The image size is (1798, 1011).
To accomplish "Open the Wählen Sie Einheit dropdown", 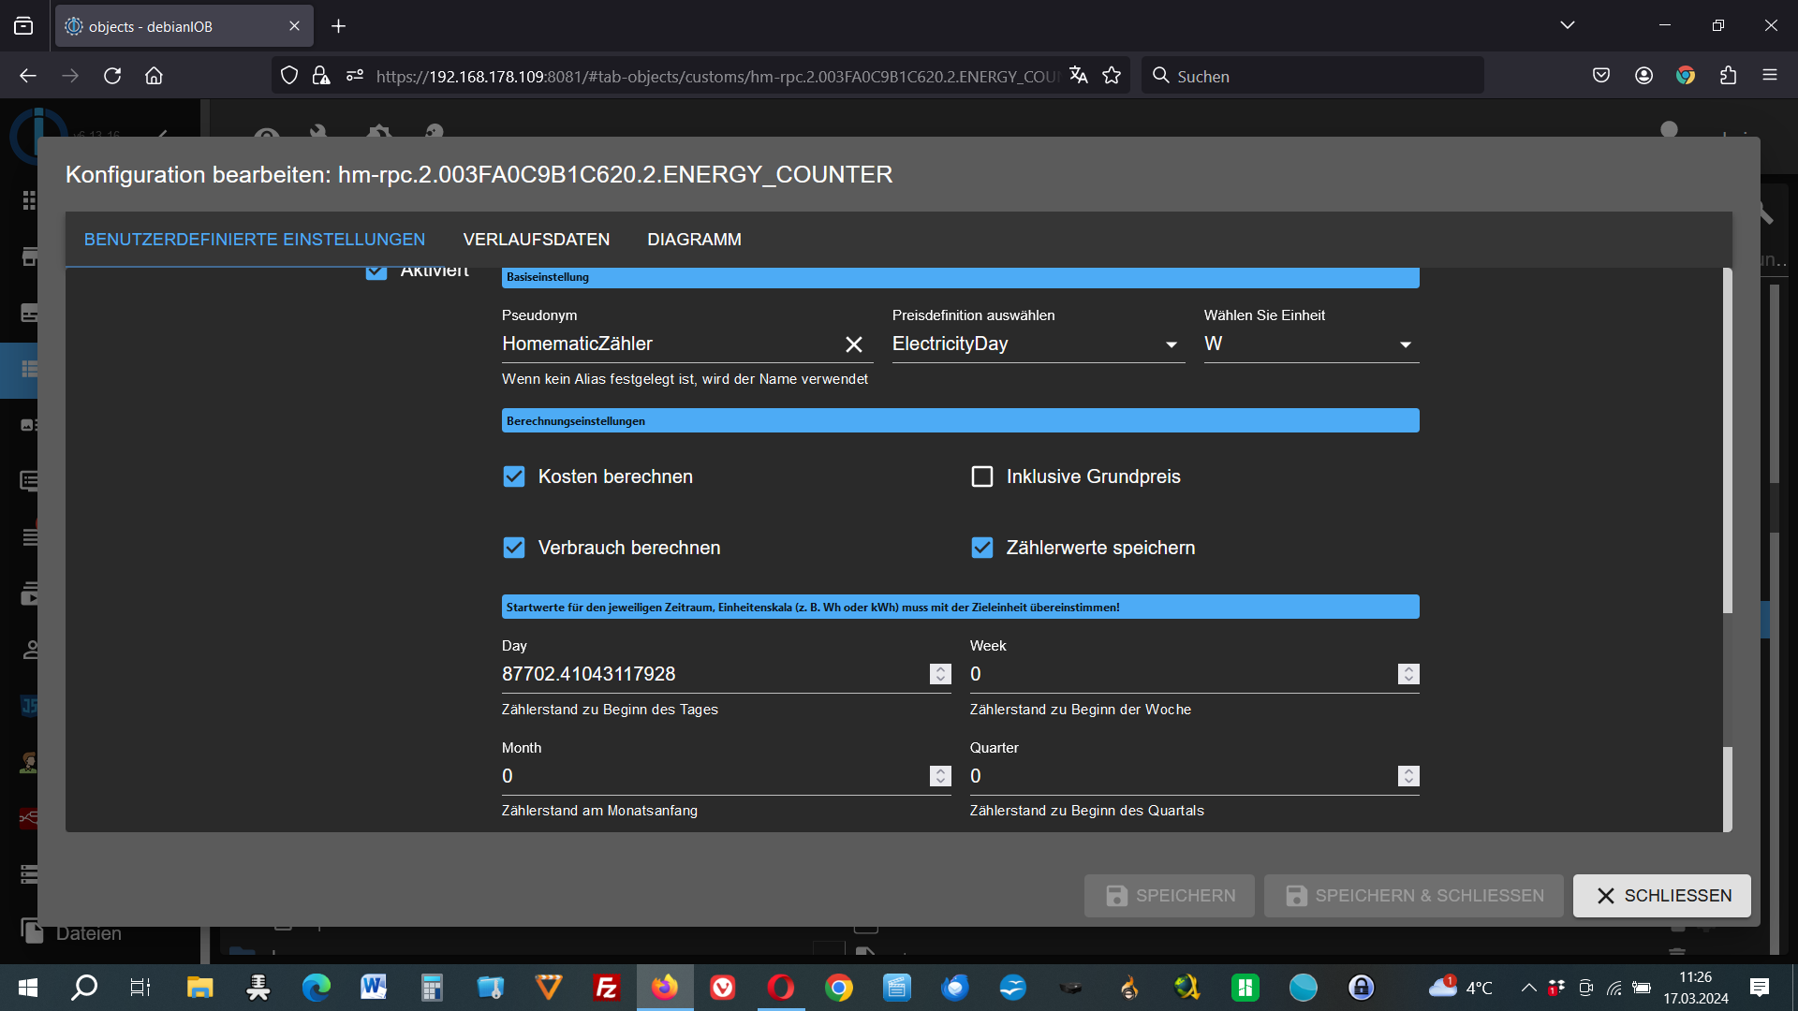I will pyautogui.click(x=1310, y=344).
